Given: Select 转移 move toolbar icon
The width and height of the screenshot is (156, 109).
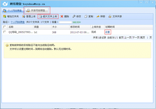Looking at the screenshot, I should (98, 16).
